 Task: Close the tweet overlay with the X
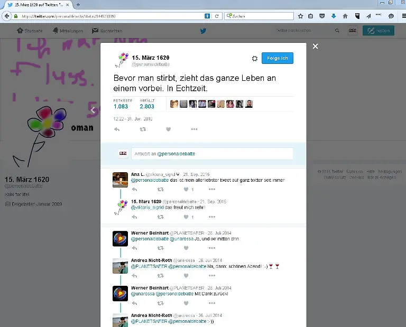tap(316, 46)
